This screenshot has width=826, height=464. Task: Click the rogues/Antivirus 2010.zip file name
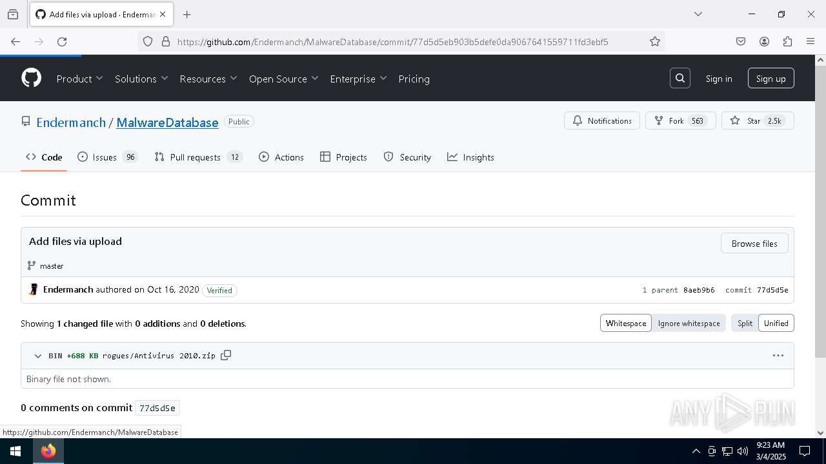159,356
